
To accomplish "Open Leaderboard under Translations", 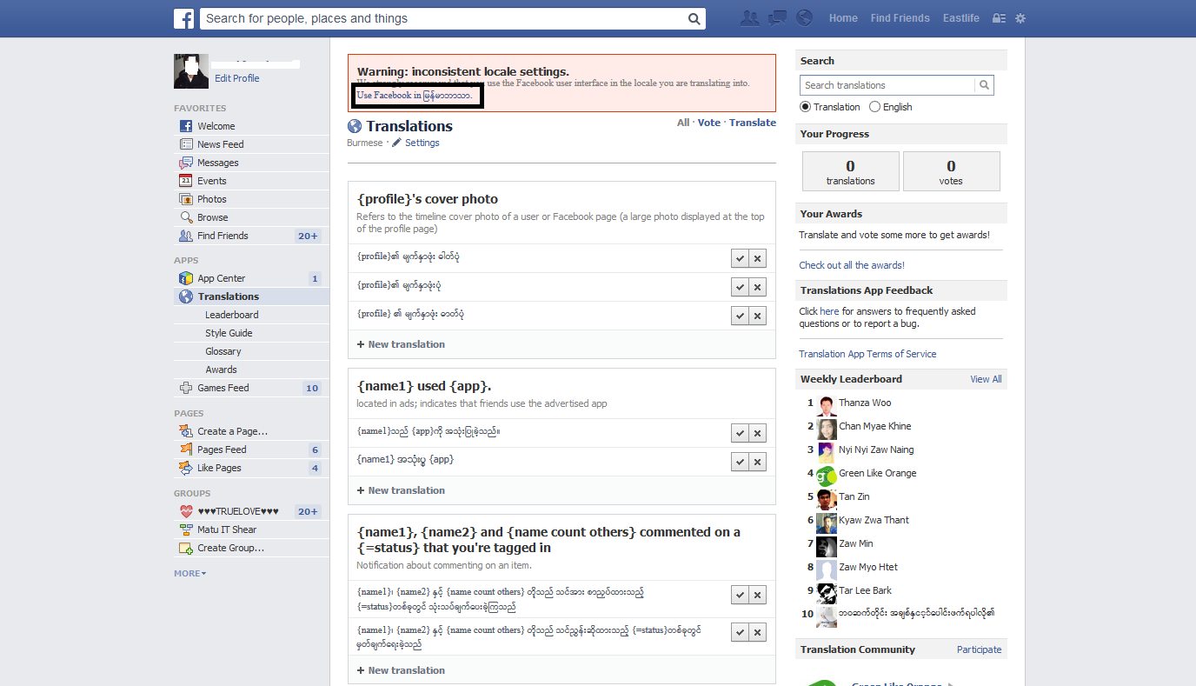I will tap(232, 315).
